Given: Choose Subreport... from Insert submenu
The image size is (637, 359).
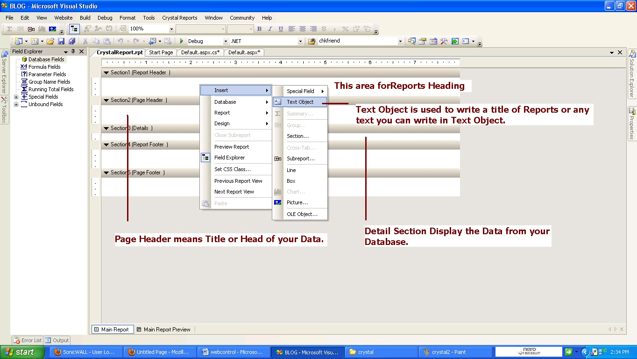Looking at the screenshot, I should point(300,158).
